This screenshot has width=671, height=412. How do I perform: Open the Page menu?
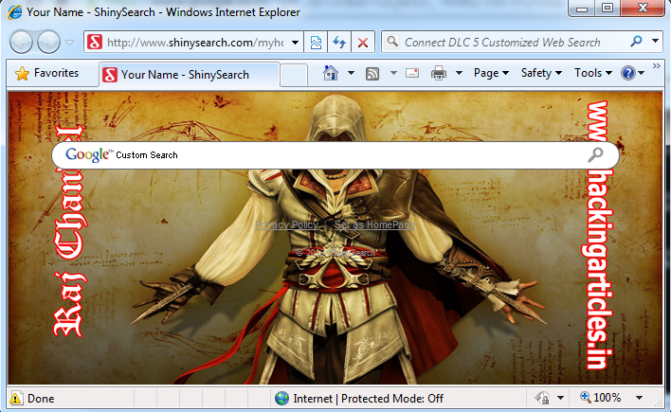coord(491,73)
